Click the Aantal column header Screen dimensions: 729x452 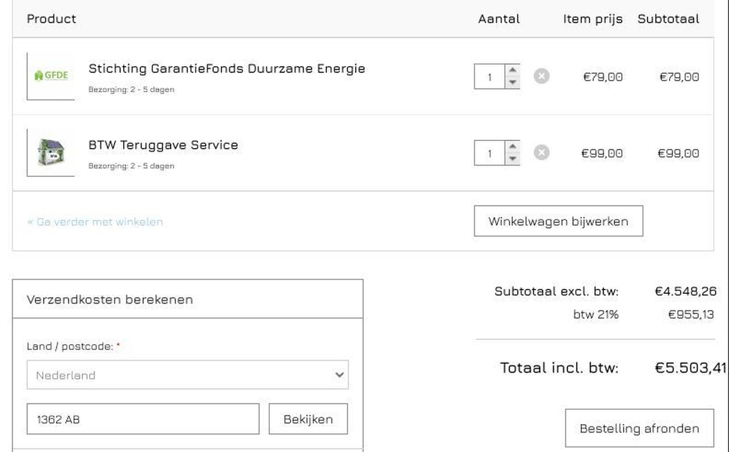pos(499,19)
